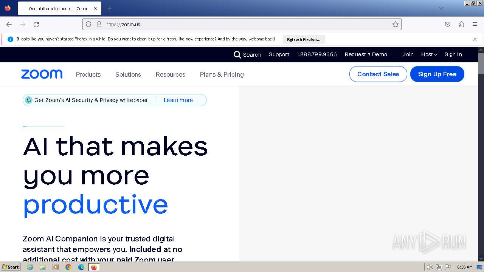Screen dimensions: 484x272
Task: Click the Refresh Firefox… button
Action: point(304,39)
